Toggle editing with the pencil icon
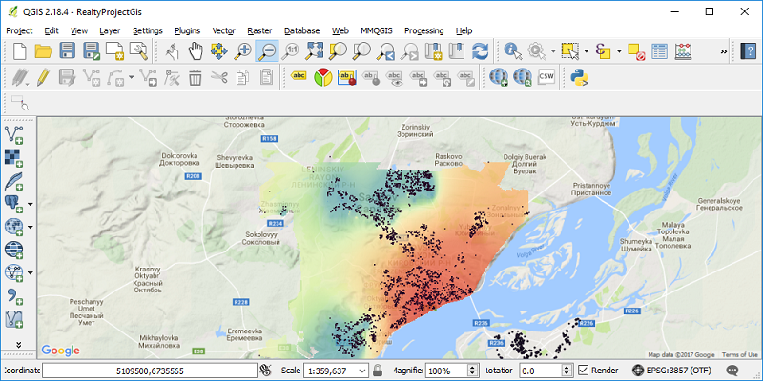The image size is (763, 381). (x=43, y=77)
